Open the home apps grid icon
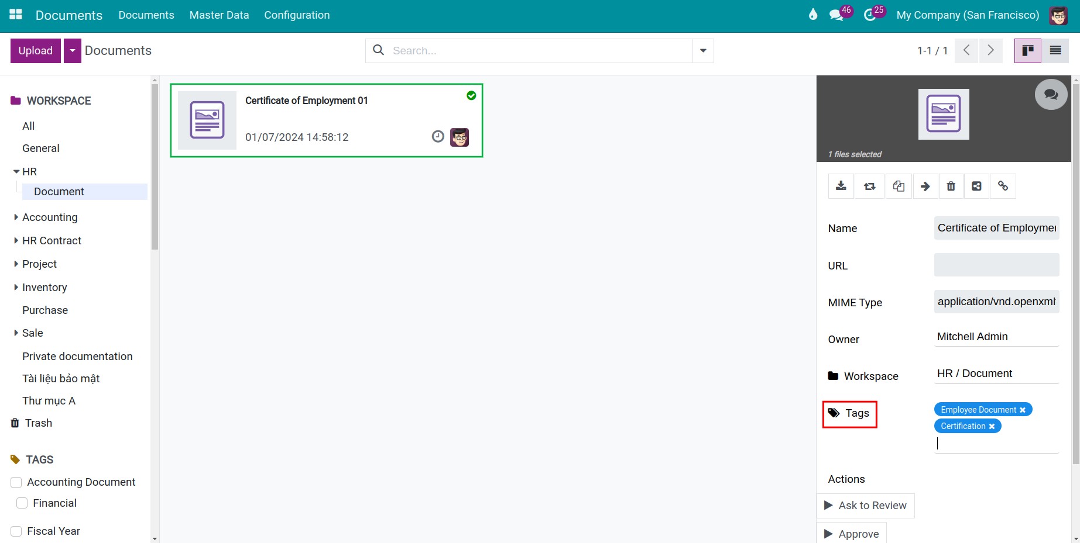 point(16,15)
